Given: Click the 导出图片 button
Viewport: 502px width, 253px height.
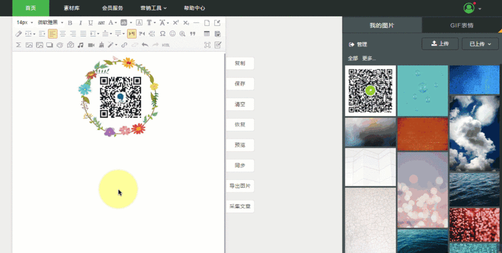Looking at the screenshot, I should pyautogui.click(x=240, y=186).
